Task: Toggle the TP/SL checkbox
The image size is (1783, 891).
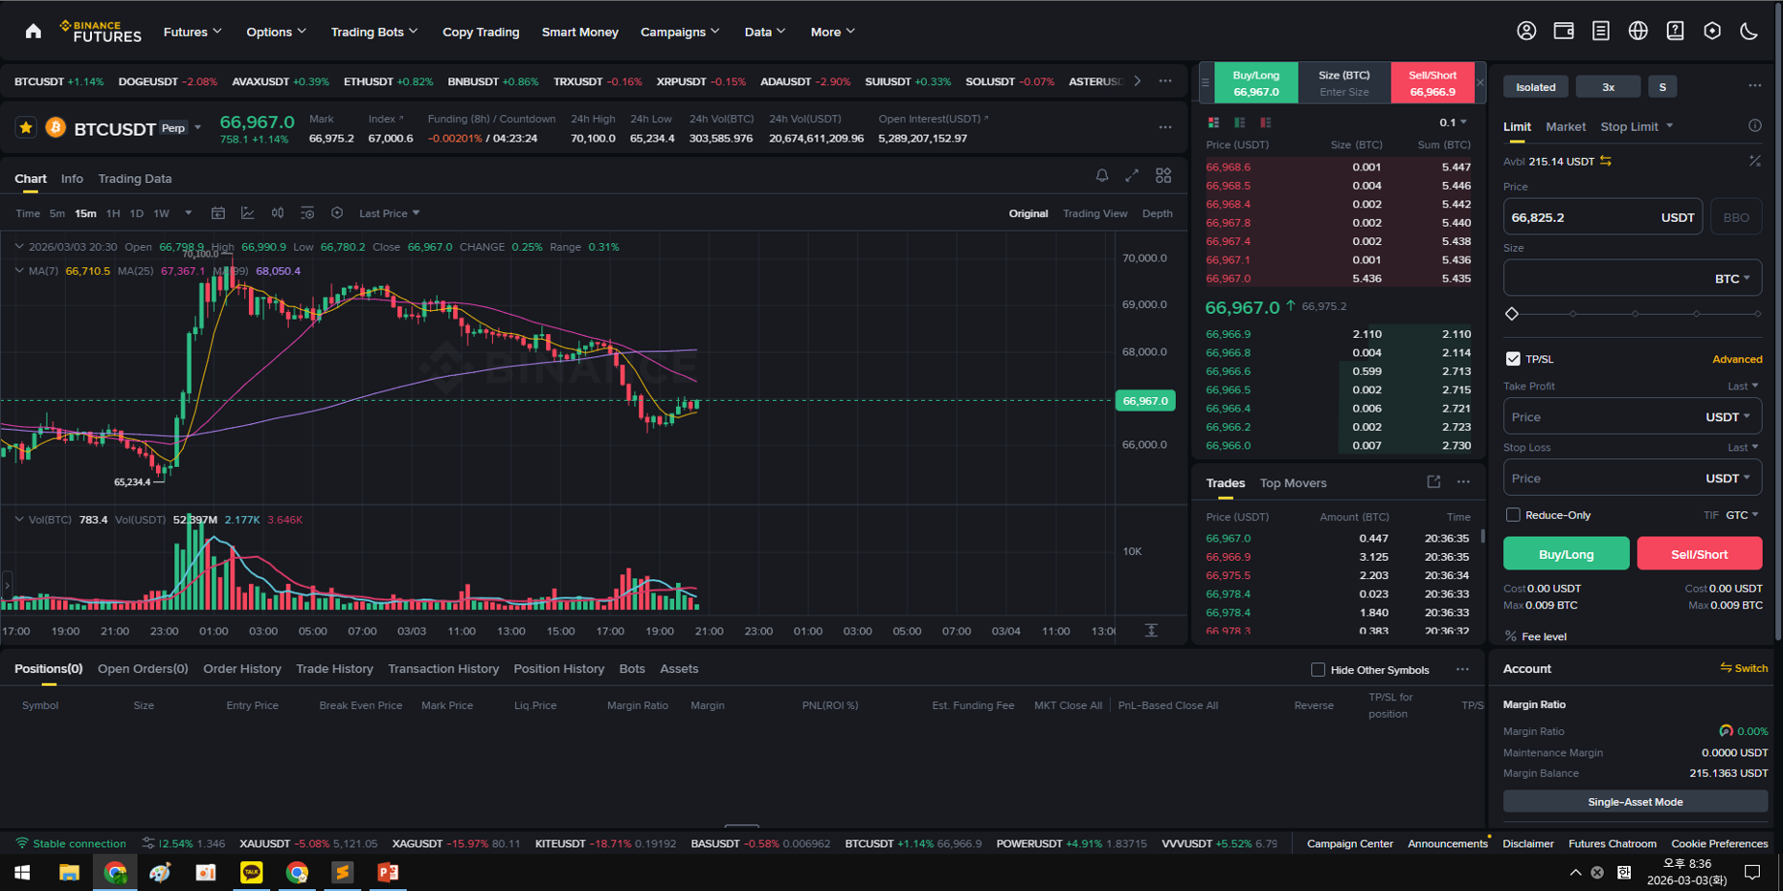Action: pos(1513,359)
